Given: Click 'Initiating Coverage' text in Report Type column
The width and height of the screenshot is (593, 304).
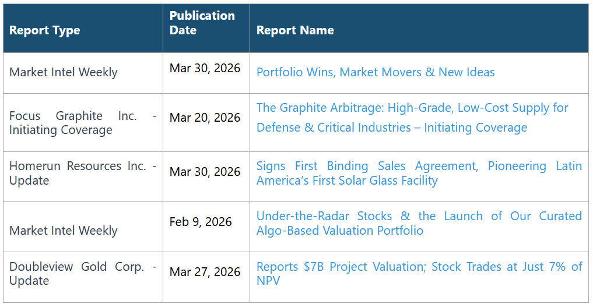Looking at the screenshot, I should 61,130.
